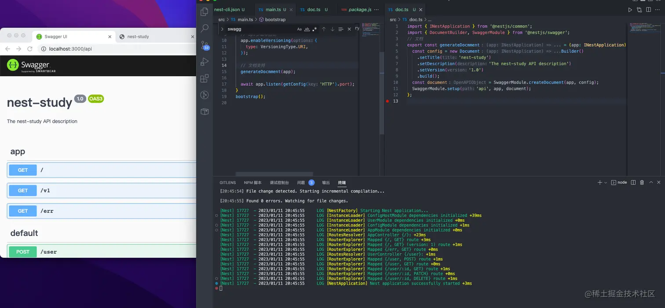Viewport: 665px width, 308px height.
Task: Split the editor to the right
Action: click(x=648, y=10)
